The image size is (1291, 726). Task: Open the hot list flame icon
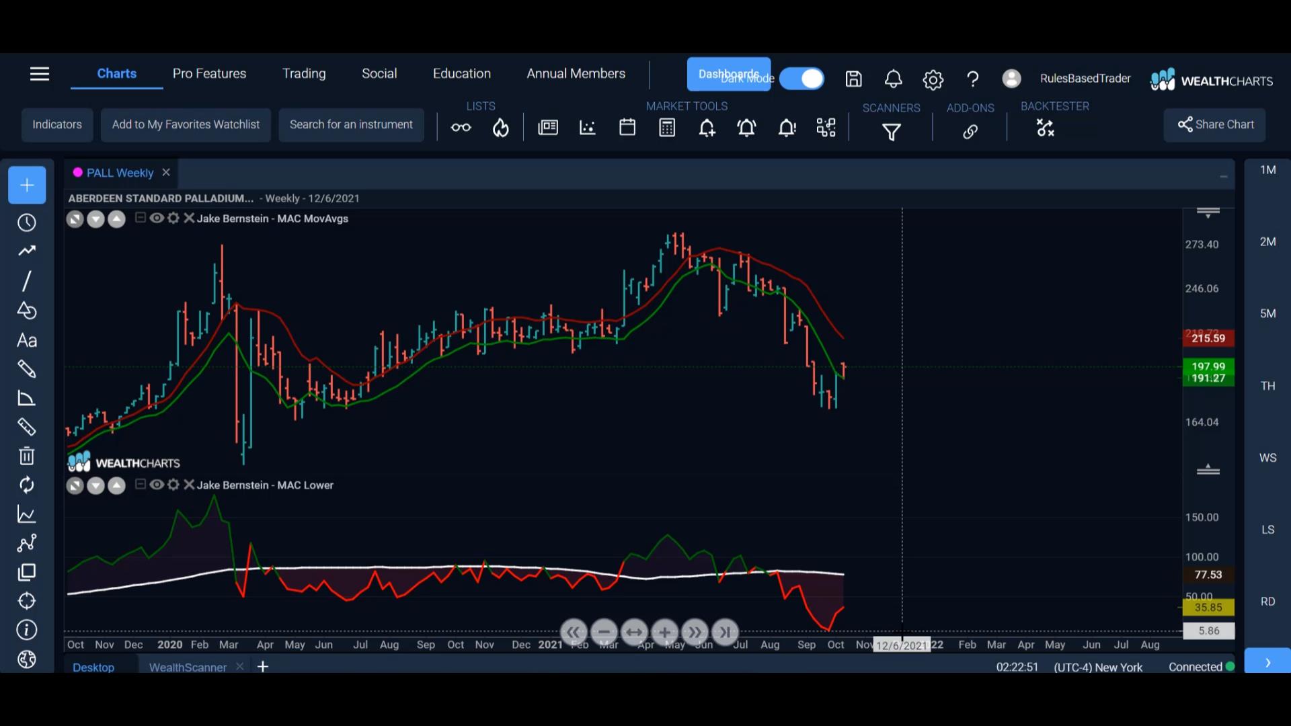coord(500,128)
